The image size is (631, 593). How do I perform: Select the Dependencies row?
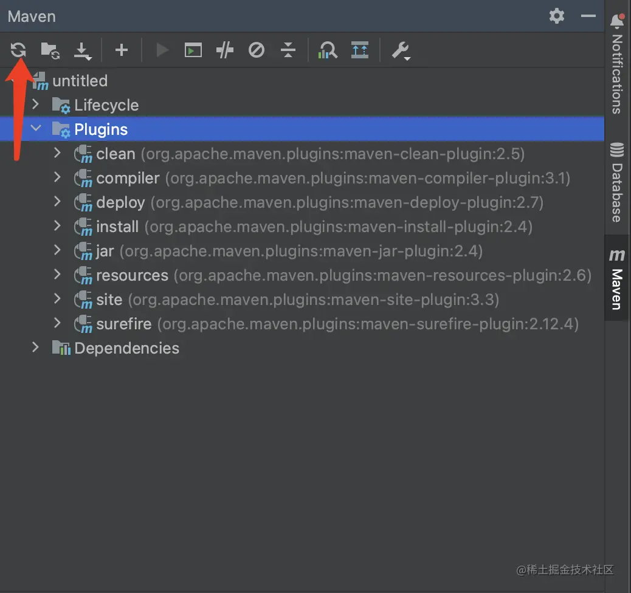pyautogui.click(x=302, y=348)
